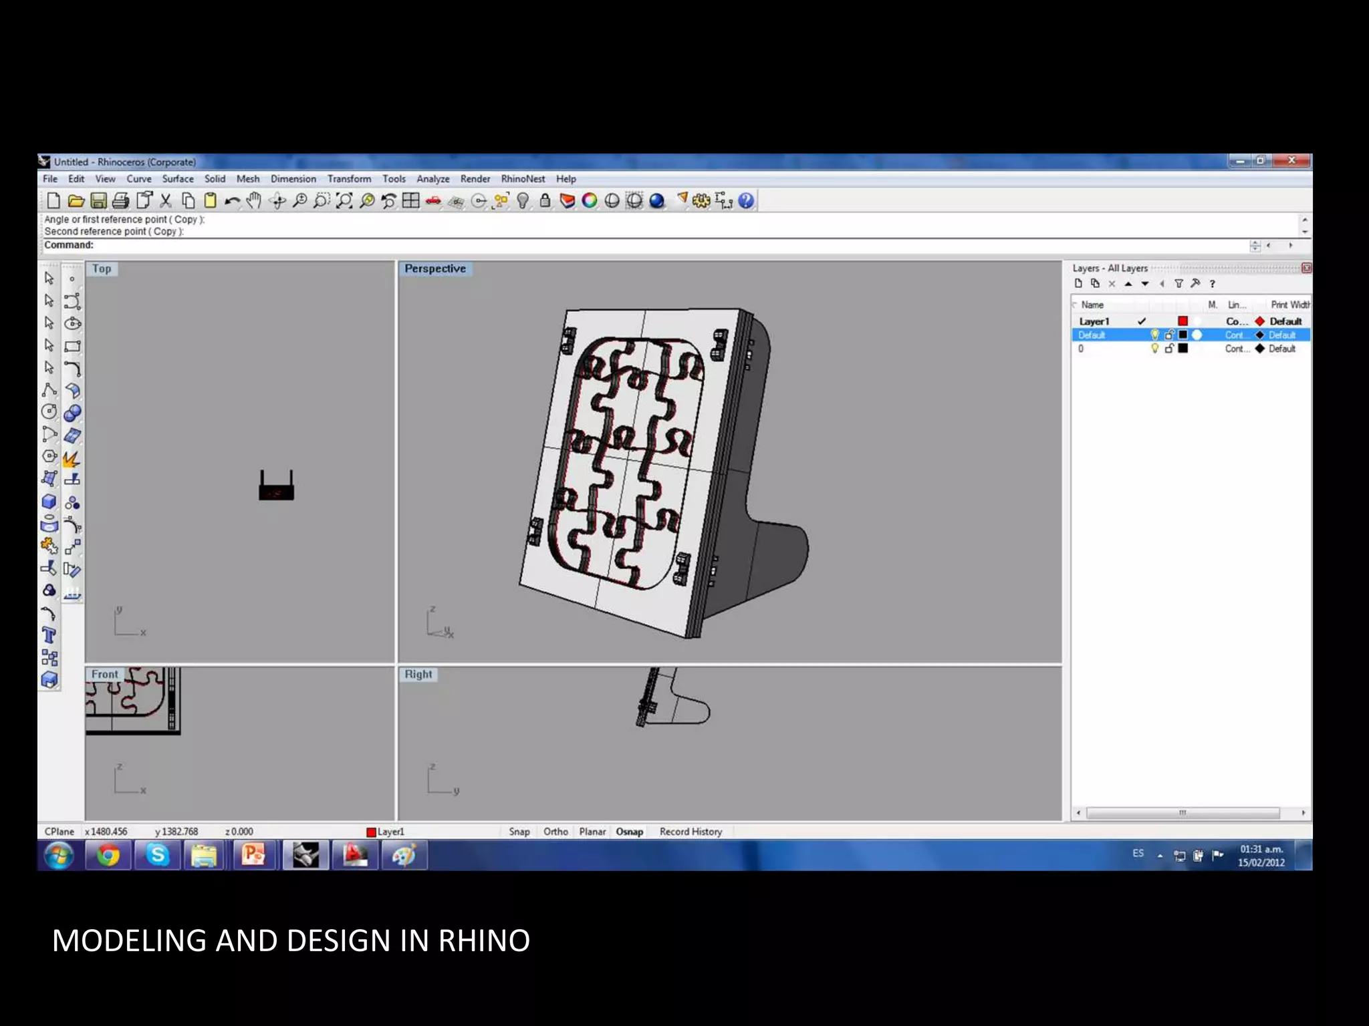Toggle Planar mode in the status bar
The image size is (1369, 1026).
(592, 832)
